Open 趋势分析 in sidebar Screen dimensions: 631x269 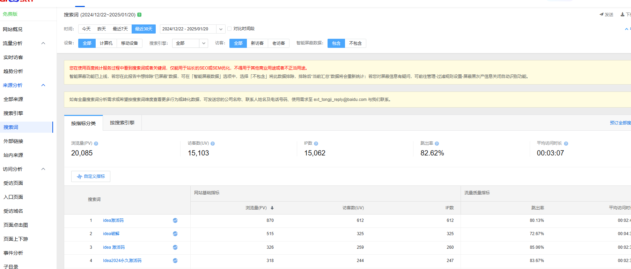pyautogui.click(x=13, y=71)
